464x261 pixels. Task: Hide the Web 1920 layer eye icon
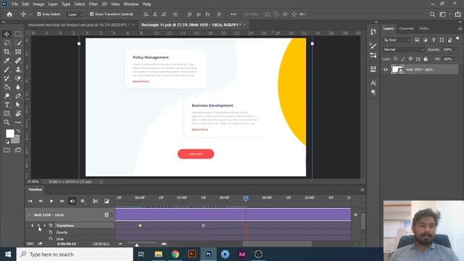(x=386, y=70)
